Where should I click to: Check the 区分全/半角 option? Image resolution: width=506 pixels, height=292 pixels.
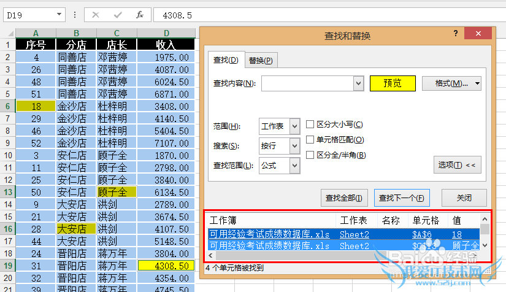[x=310, y=155]
